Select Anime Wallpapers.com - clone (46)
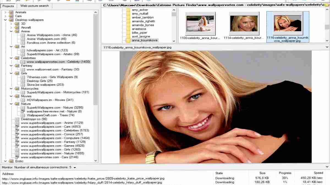Screen dimensions: 330x185 point(52,35)
